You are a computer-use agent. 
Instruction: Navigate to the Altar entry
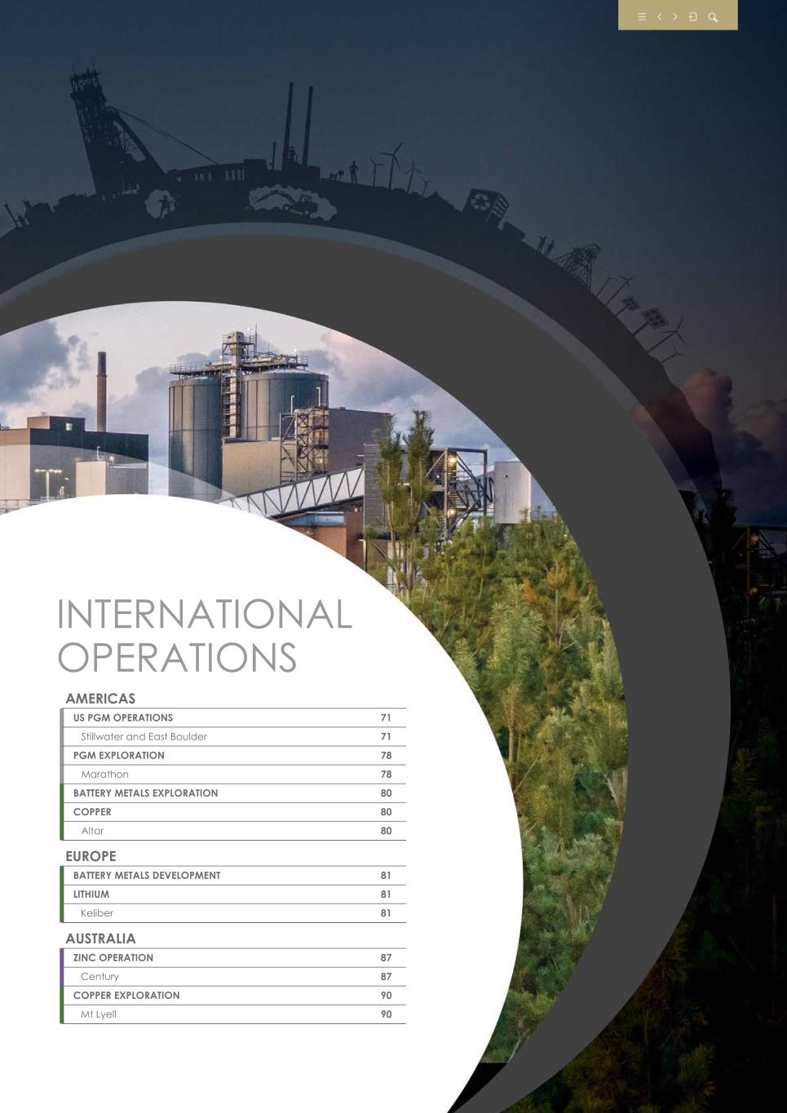point(92,831)
